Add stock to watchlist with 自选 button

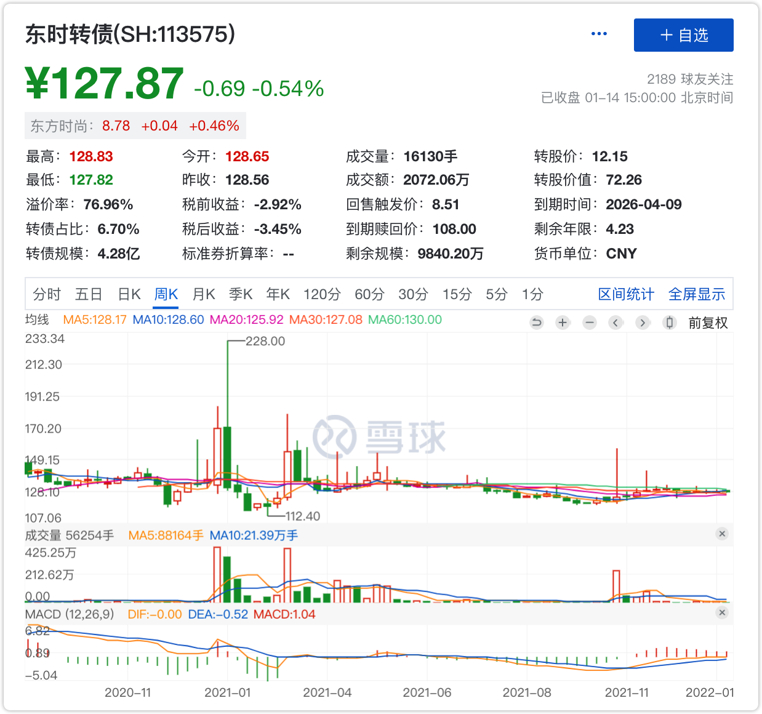(683, 35)
